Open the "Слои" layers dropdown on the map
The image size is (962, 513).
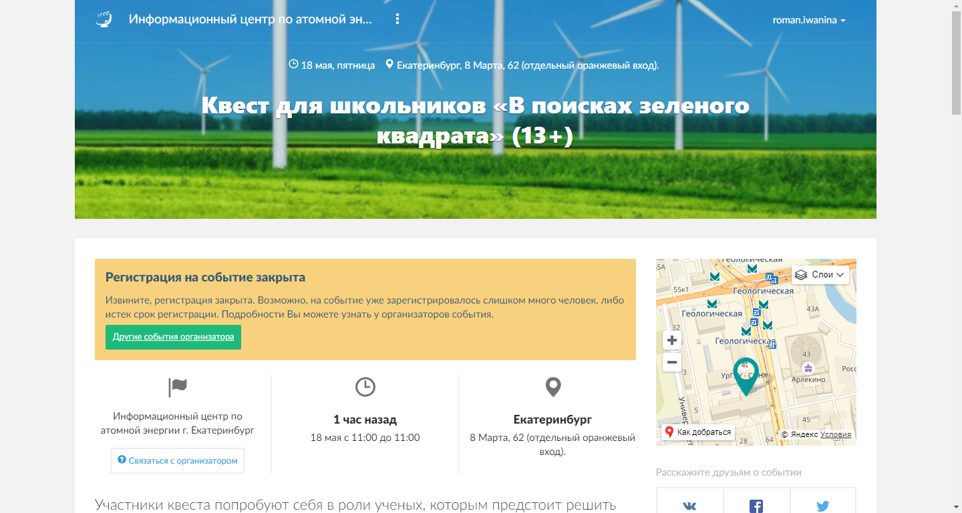[820, 274]
